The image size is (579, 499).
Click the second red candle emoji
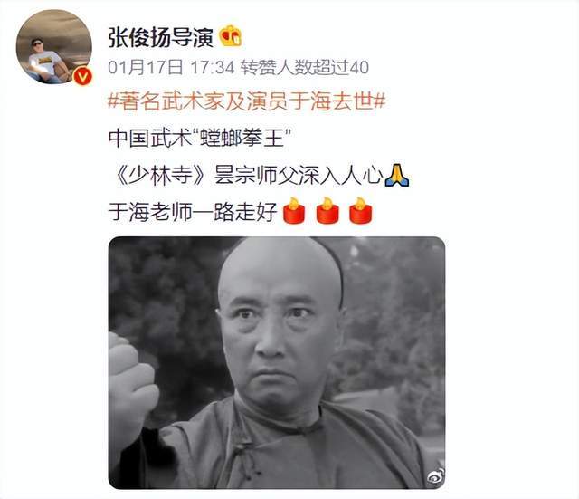(327, 211)
